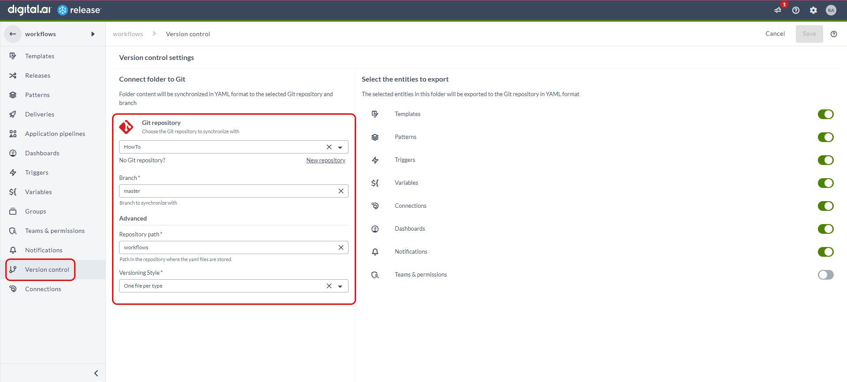Click the Triggers lightning icon in sidebar
This screenshot has height=382, width=847.
pos(13,172)
